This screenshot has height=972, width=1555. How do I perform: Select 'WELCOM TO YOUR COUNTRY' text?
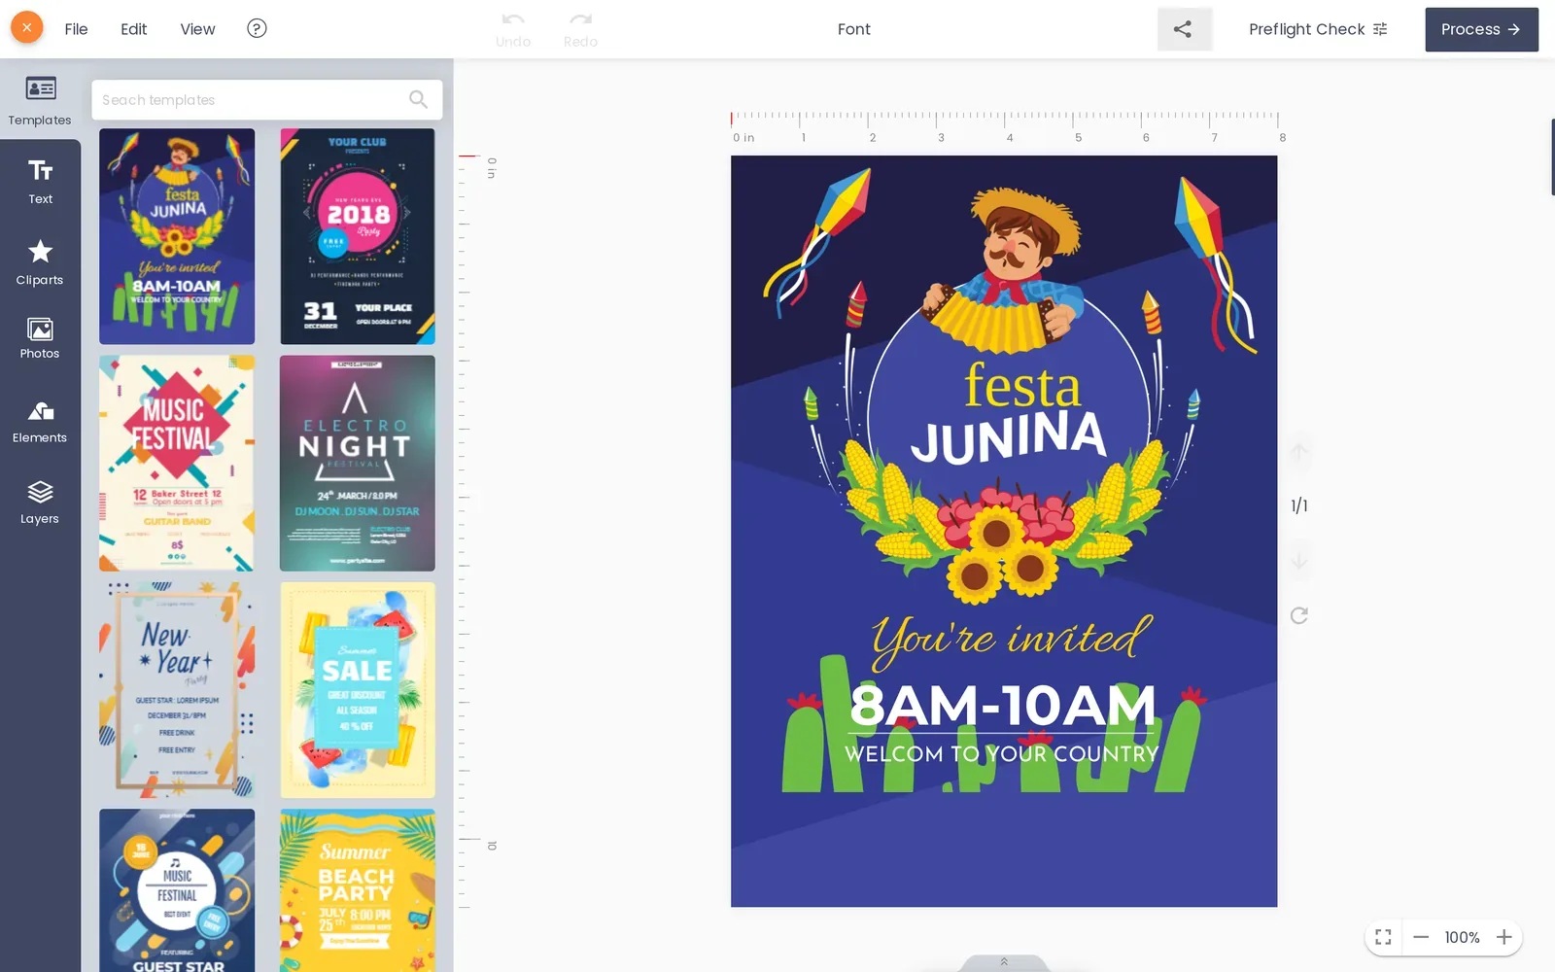point(1002,754)
